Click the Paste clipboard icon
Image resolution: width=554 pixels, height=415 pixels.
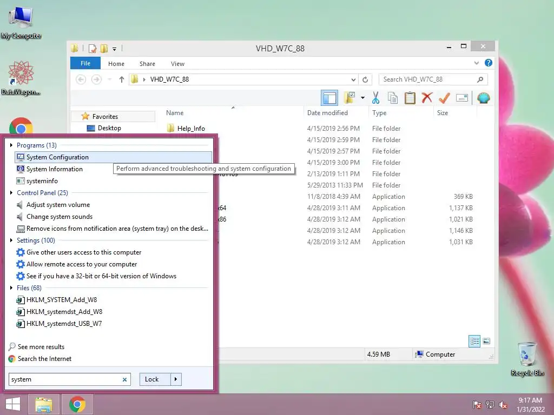click(410, 98)
